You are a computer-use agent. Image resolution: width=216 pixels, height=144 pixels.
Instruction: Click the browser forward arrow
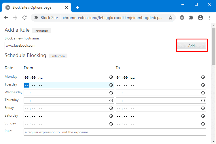[x=15, y=18]
